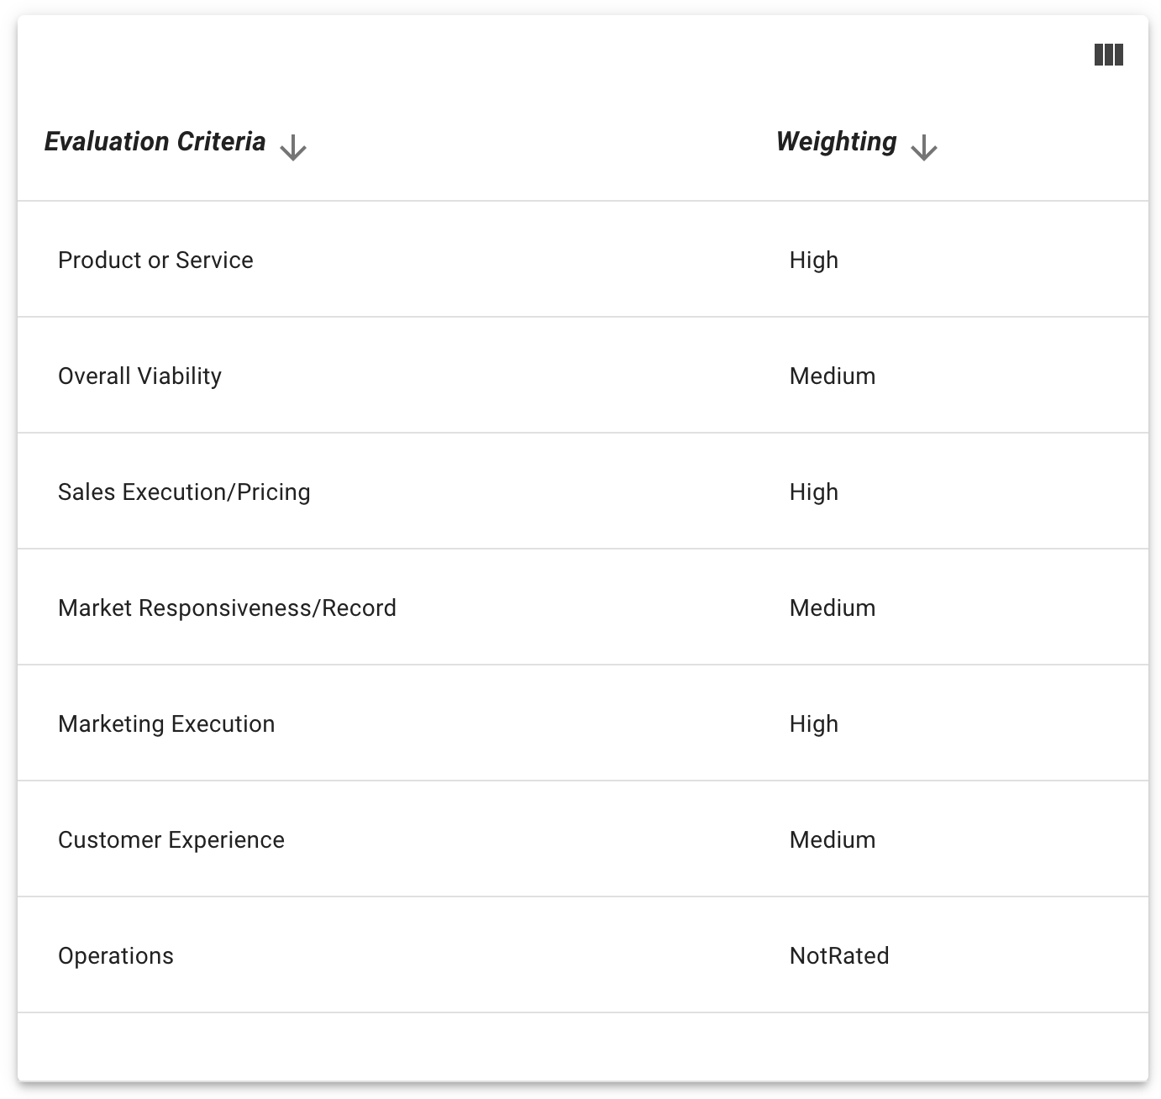
Task: Click the Weighting column header text
Action: coord(836,142)
